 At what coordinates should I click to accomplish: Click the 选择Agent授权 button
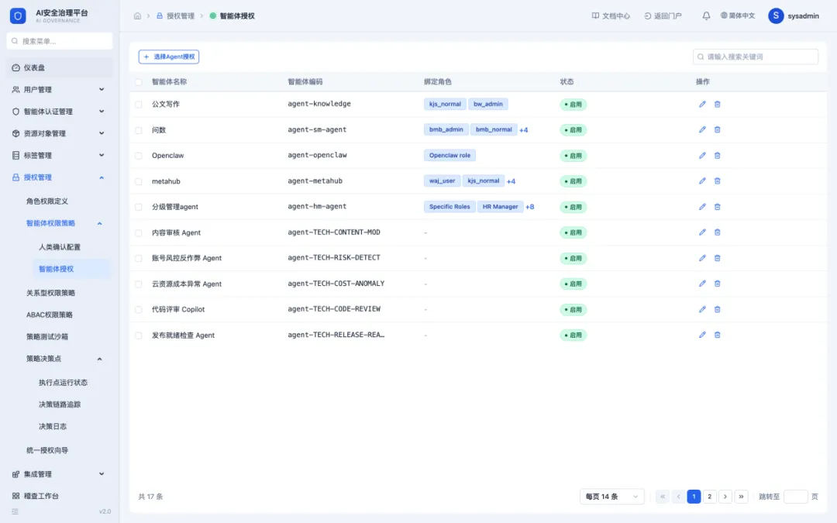[169, 57]
